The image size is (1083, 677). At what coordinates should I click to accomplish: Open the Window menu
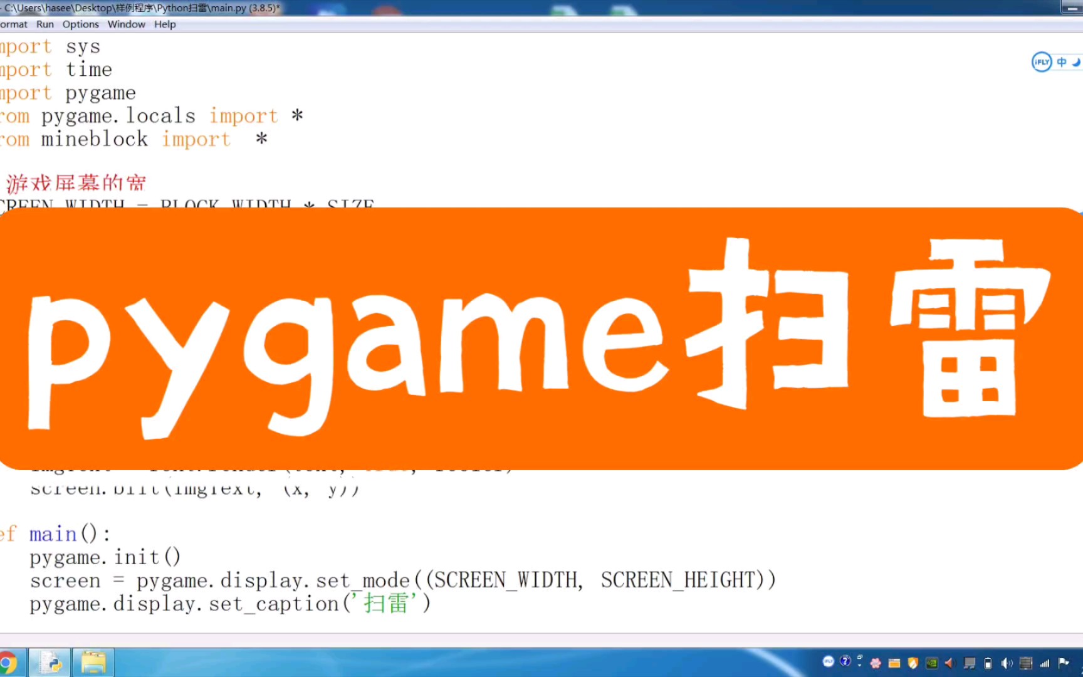tap(126, 24)
